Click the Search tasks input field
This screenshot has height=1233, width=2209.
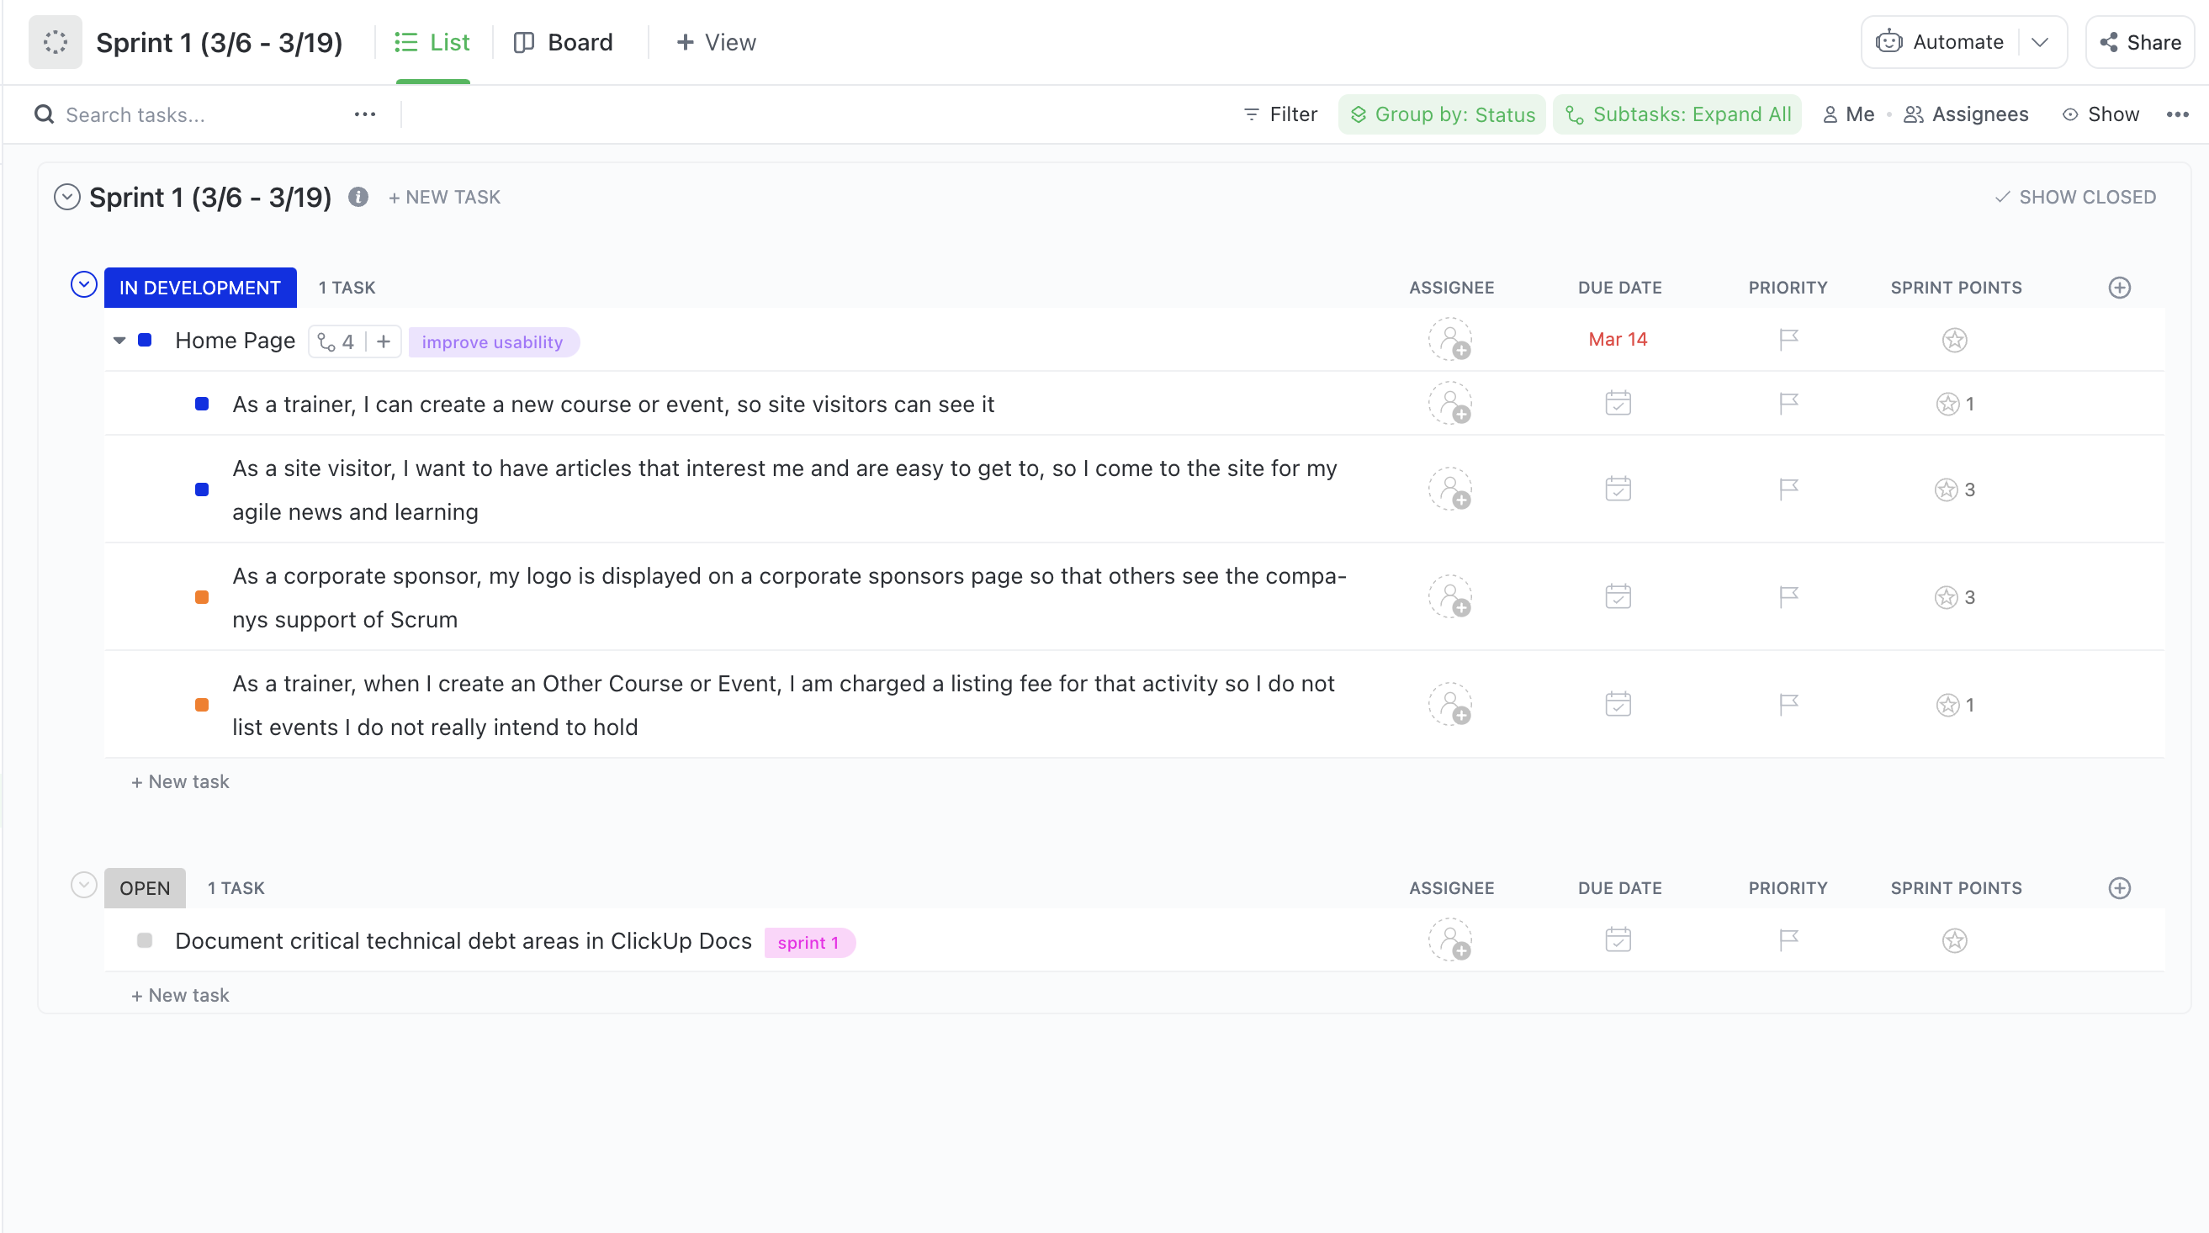[x=197, y=114]
